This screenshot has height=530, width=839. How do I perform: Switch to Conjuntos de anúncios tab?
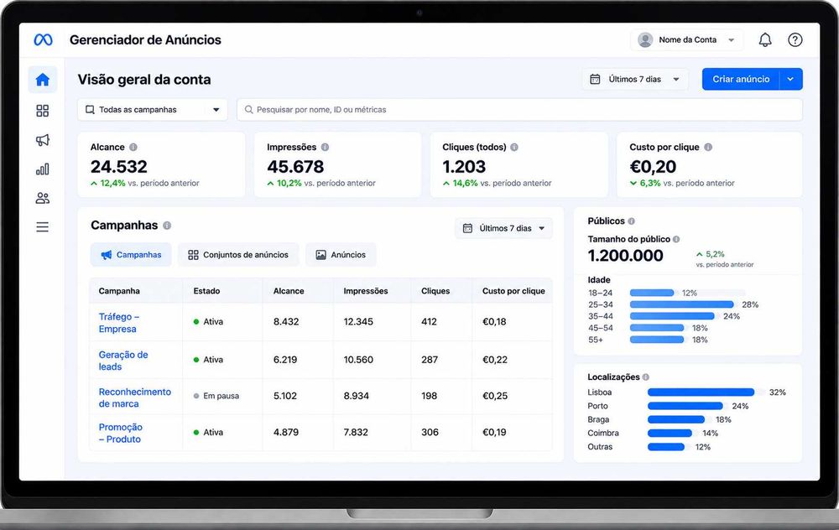(x=238, y=255)
